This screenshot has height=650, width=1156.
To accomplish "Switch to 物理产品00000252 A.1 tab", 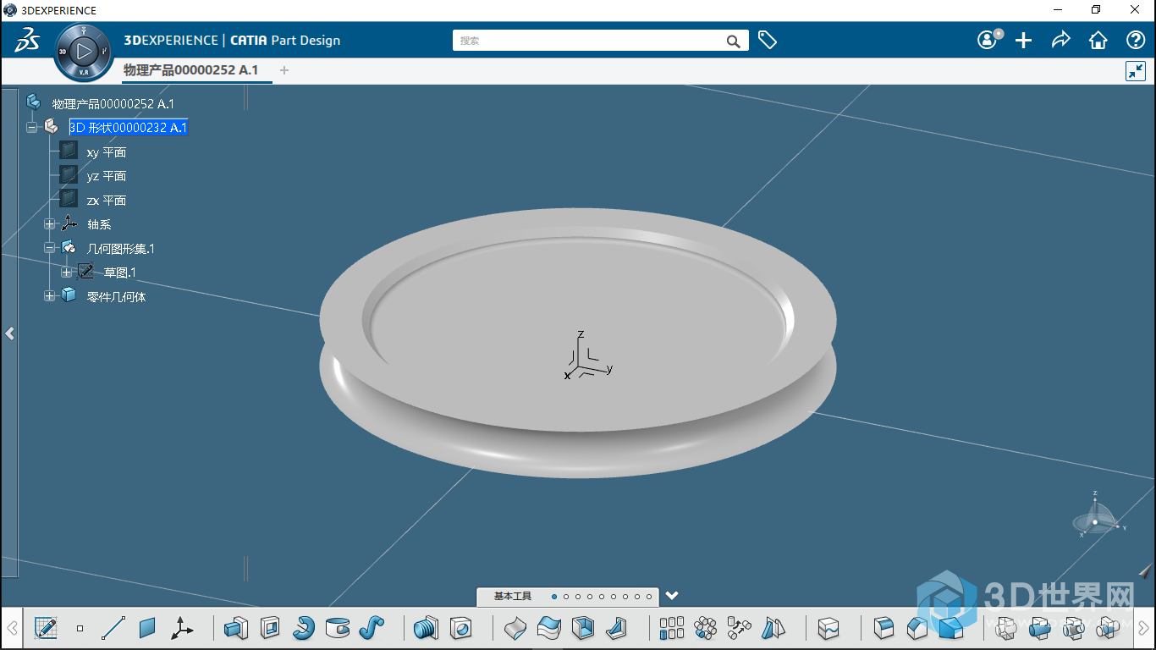I will click(190, 70).
